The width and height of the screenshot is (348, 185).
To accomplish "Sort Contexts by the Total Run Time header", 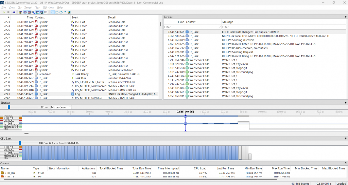I will (x=142, y=168).
